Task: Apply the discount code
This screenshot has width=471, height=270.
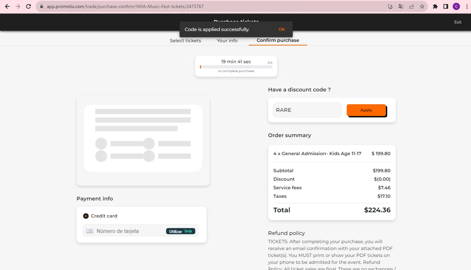Action: [x=366, y=110]
